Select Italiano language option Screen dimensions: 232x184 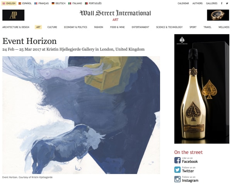(75, 3)
